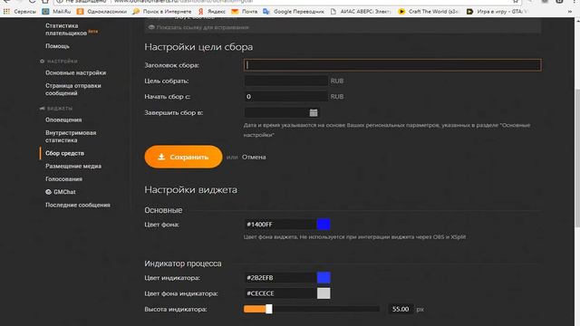Click the Отмена link

(x=254, y=157)
